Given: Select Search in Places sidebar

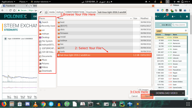Looking at the screenshot, I should [47, 22].
